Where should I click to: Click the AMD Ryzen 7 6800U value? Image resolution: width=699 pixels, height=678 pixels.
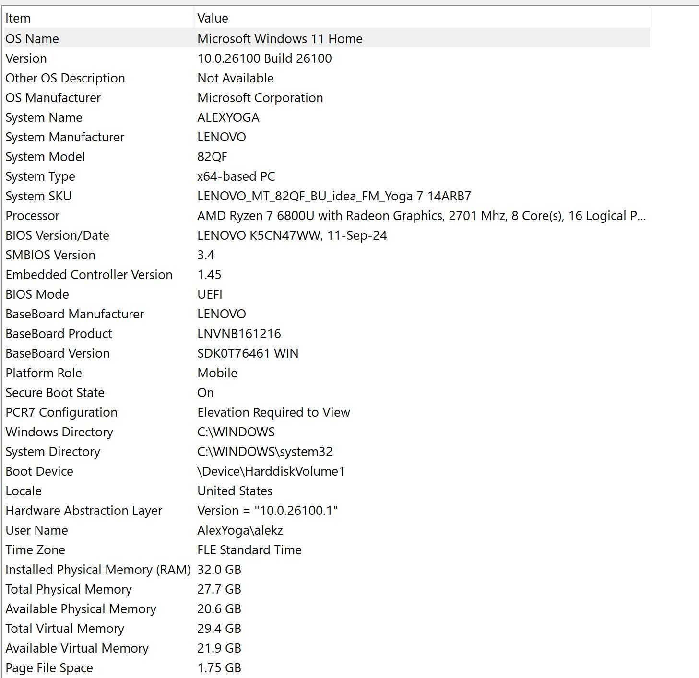click(421, 215)
